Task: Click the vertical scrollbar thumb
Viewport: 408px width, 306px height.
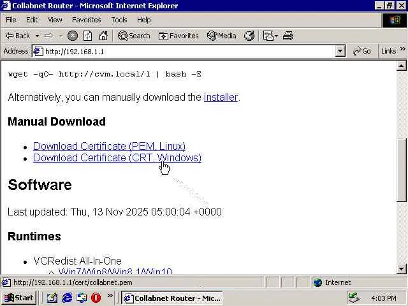Action: click(x=401, y=170)
